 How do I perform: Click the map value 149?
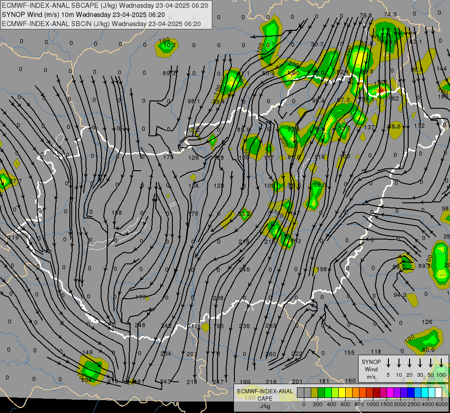87,352
